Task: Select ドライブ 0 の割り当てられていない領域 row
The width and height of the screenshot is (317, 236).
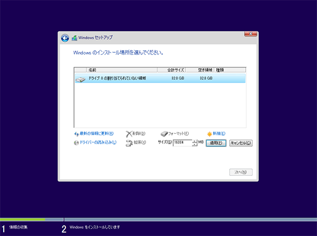Action: (x=160, y=78)
